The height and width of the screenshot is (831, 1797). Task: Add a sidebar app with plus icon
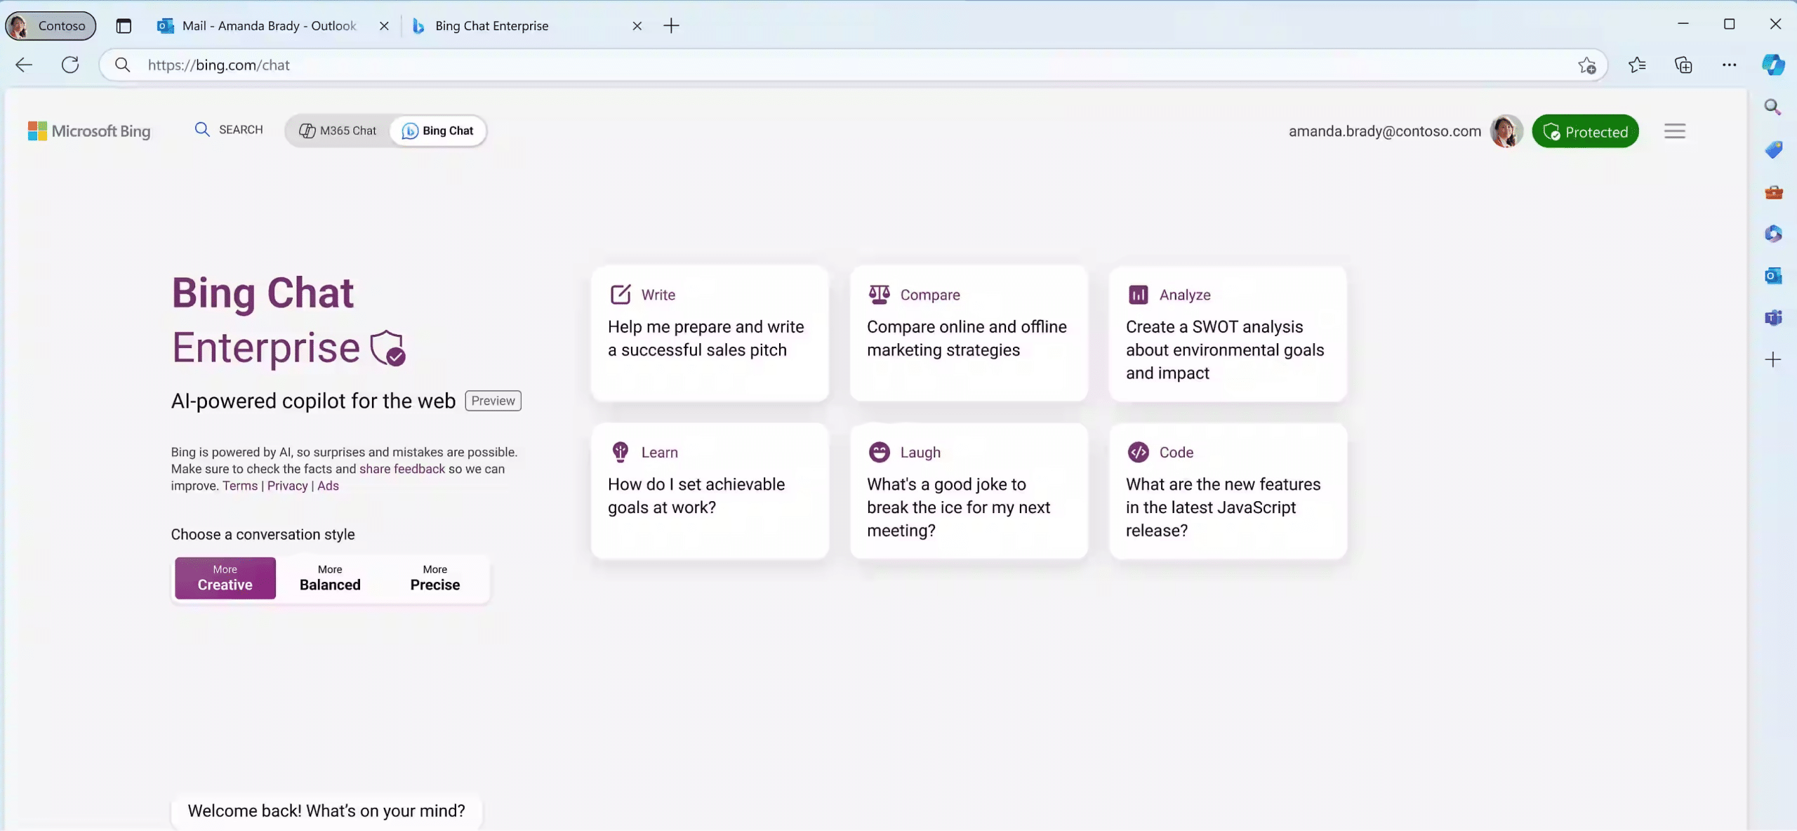(x=1773, y=360)
